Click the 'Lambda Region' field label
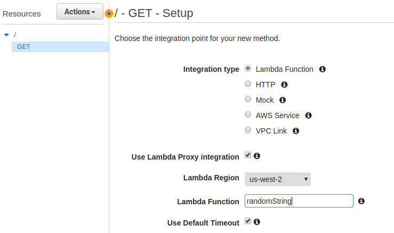Viewport: 394px width, 233px height. [211, 178]
